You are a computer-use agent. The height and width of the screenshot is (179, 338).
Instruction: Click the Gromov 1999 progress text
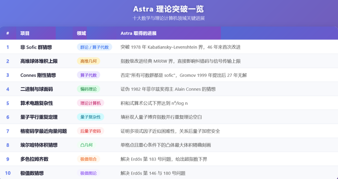(x=184, y=75)
